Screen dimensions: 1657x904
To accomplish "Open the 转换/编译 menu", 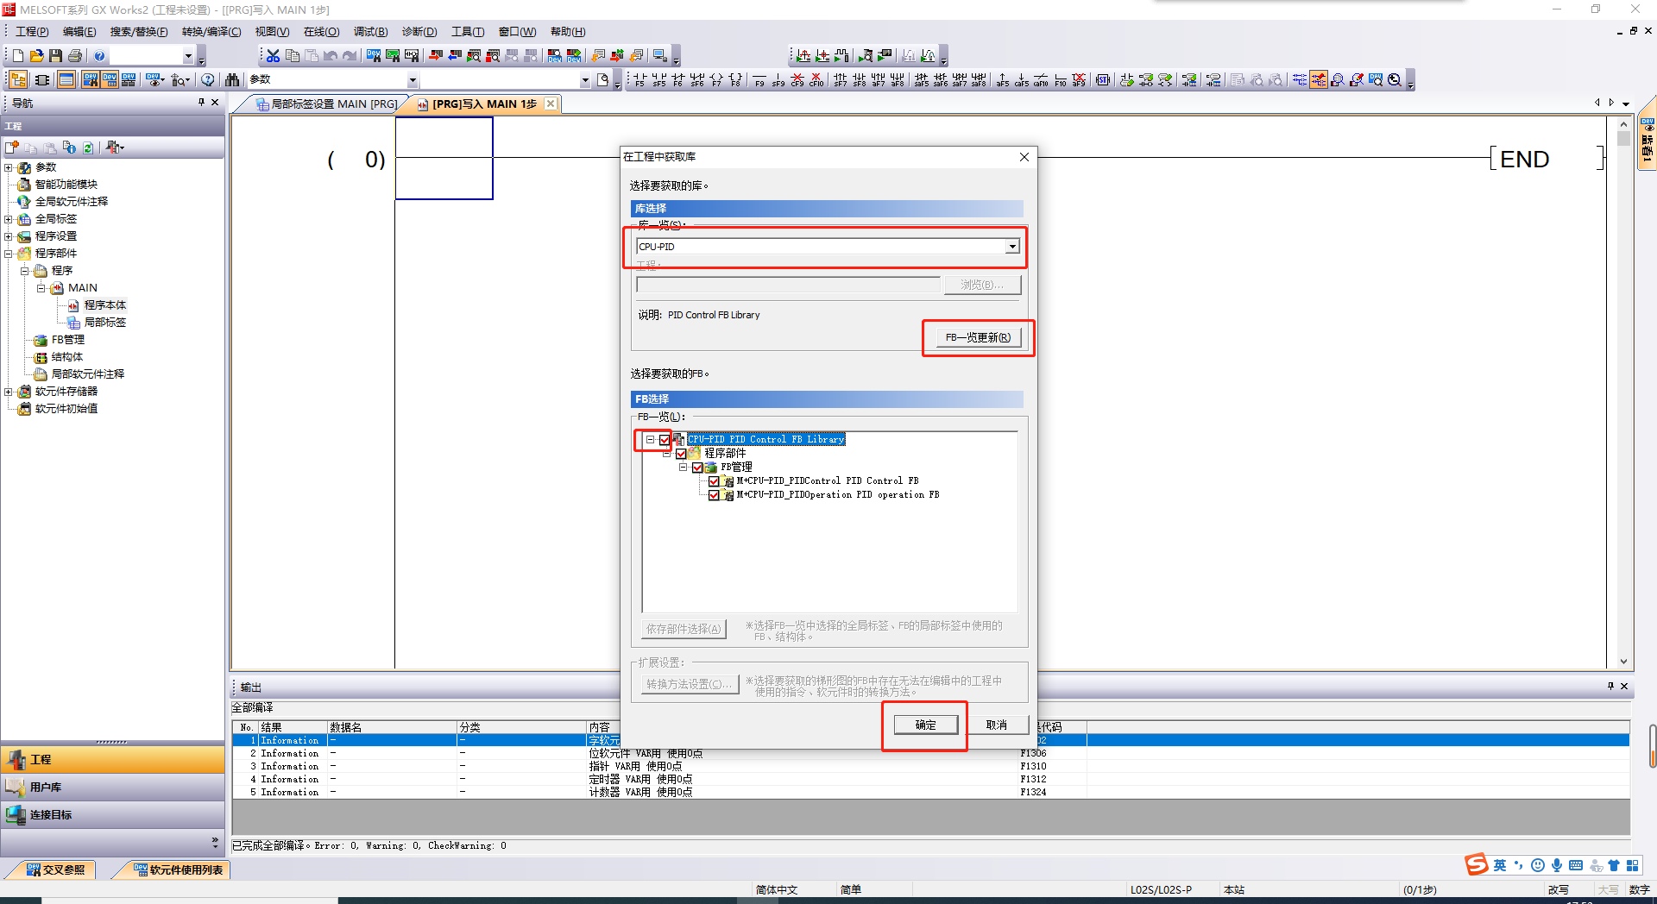I will (211, 32).
